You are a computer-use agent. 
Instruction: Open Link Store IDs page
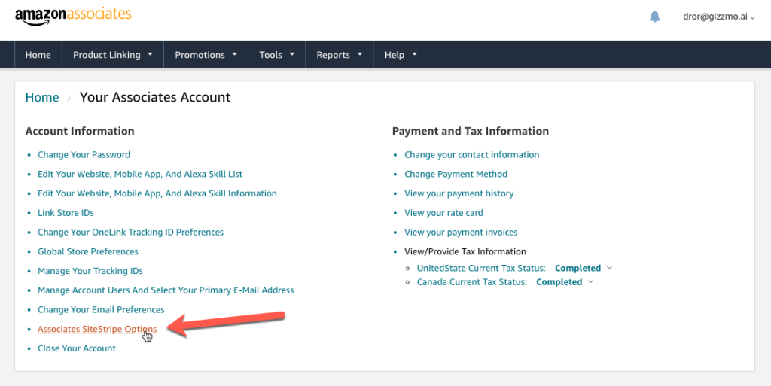(66, 213)
